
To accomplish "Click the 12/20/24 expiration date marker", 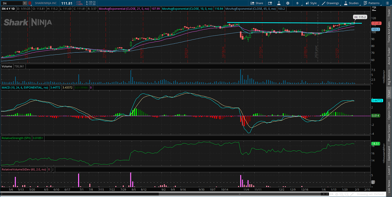I will [306, 52].
